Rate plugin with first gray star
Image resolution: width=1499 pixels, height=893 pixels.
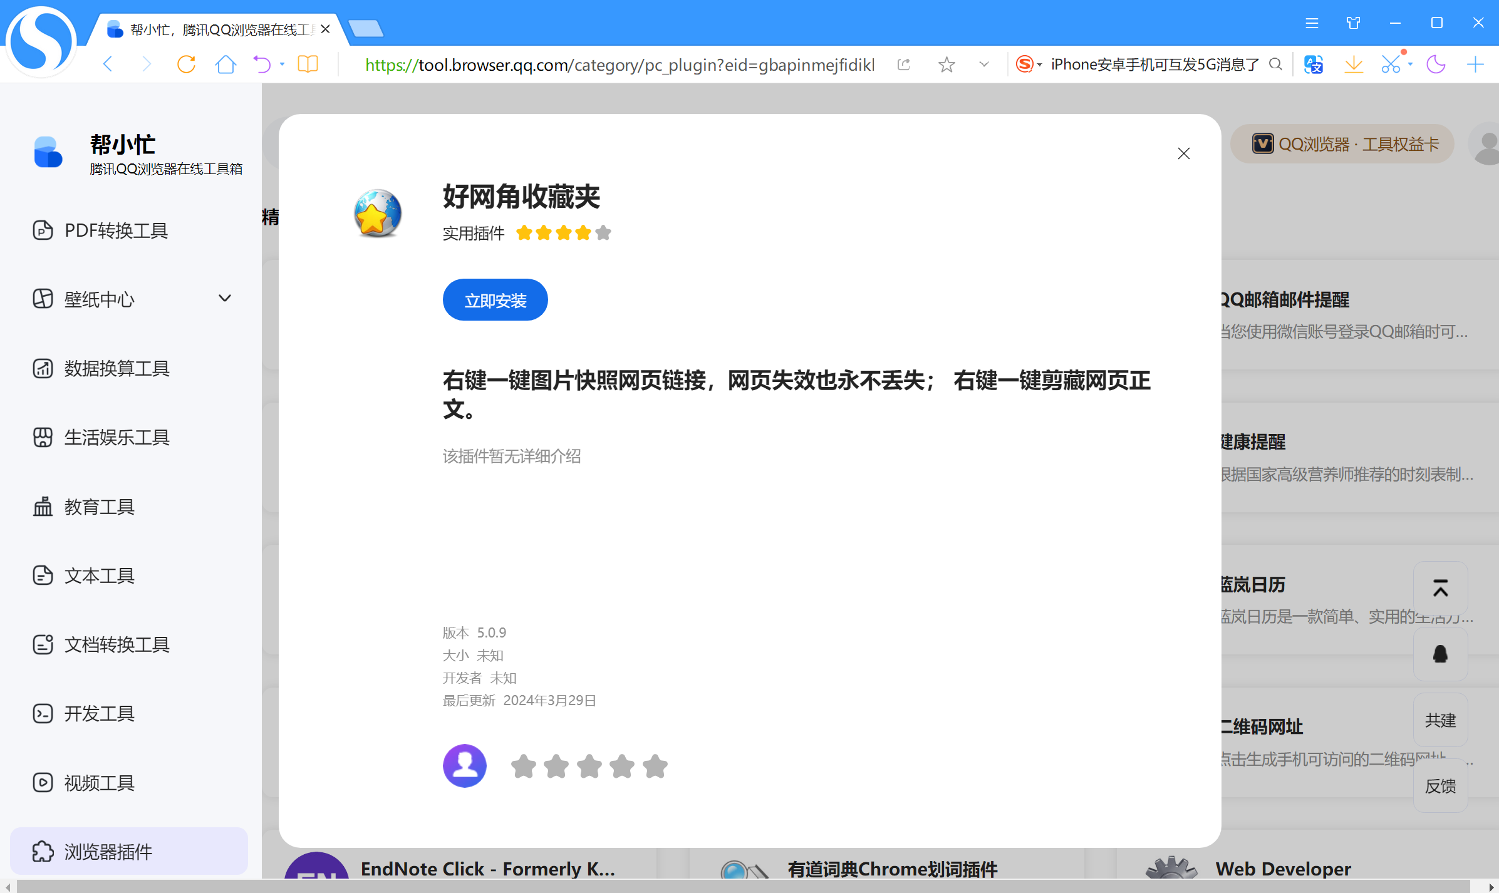click(x=523, y=766)
